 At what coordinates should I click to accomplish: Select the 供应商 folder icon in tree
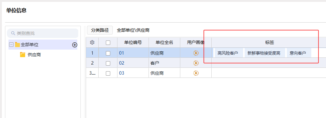click(x=22, y=55)
